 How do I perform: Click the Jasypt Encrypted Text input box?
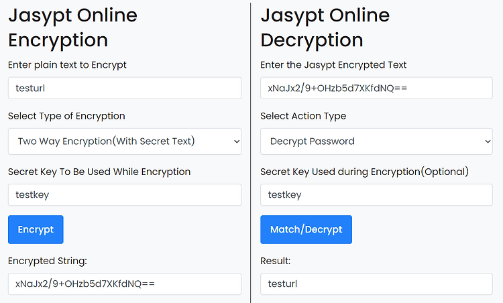pyautogui.click(x=376, y=88)
